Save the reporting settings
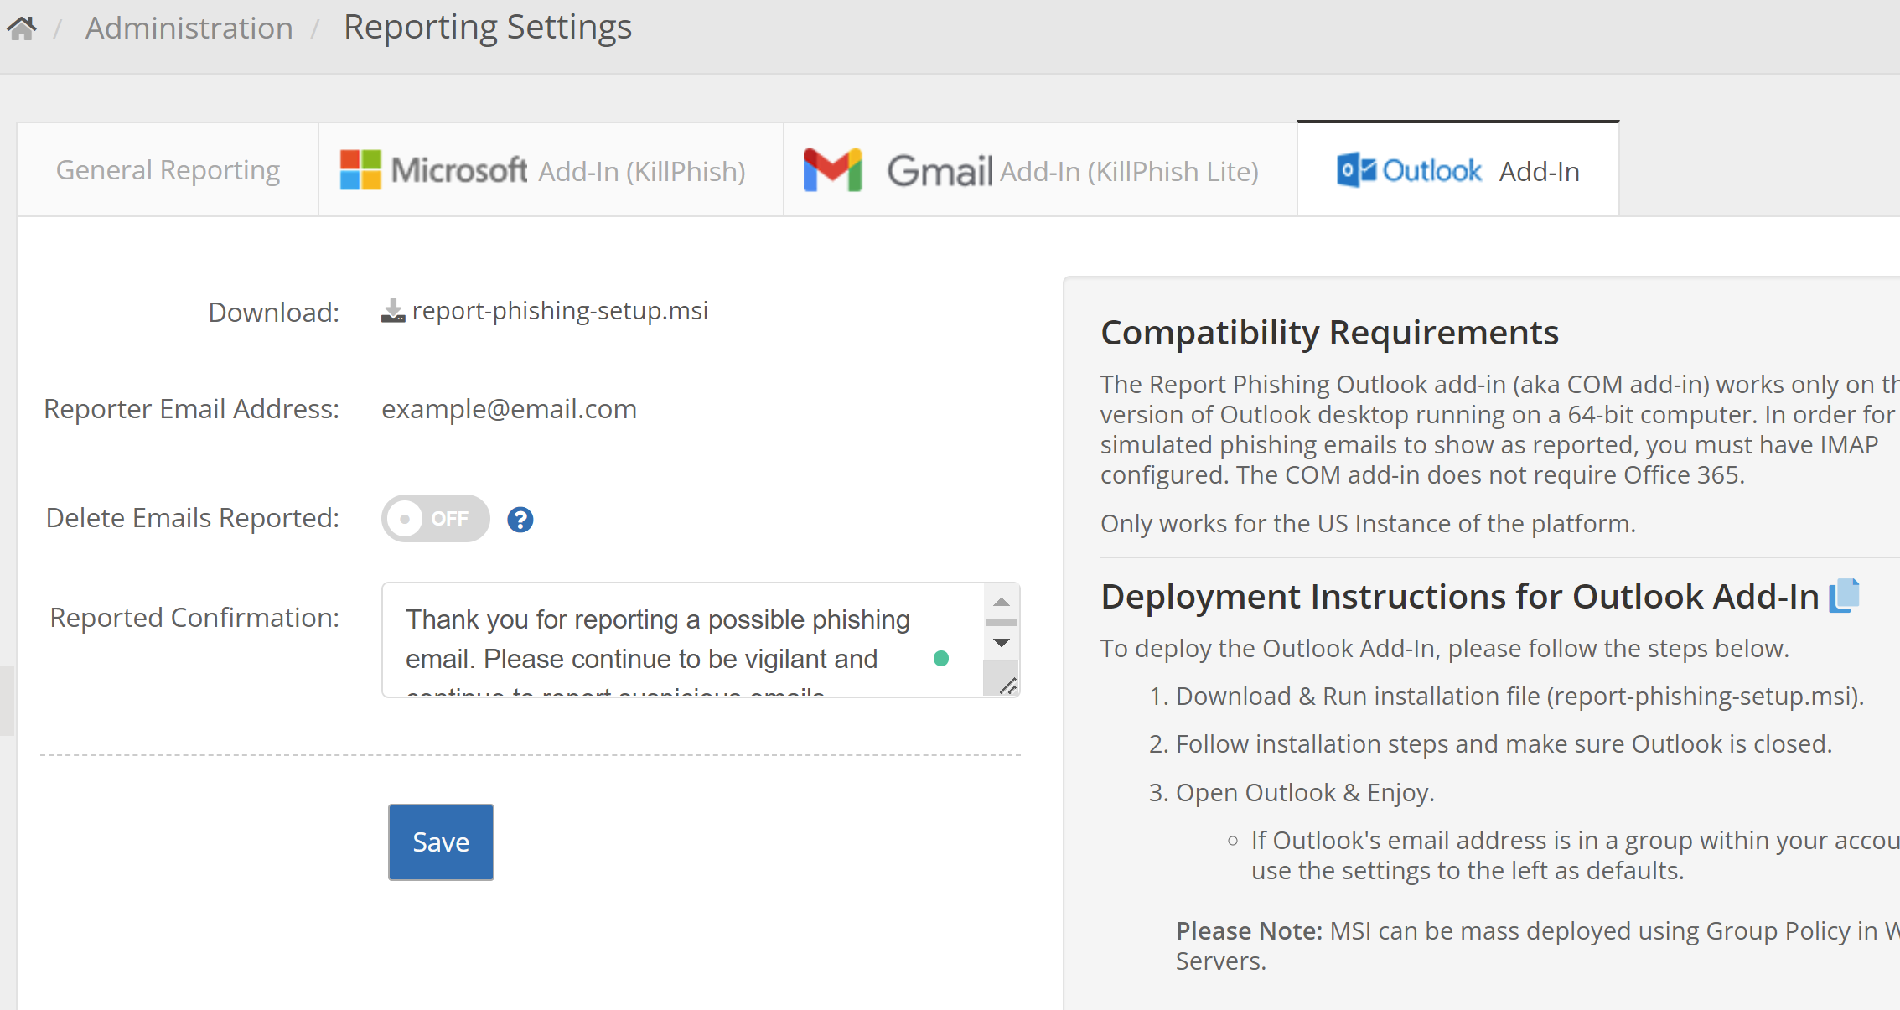 [441, 842]
